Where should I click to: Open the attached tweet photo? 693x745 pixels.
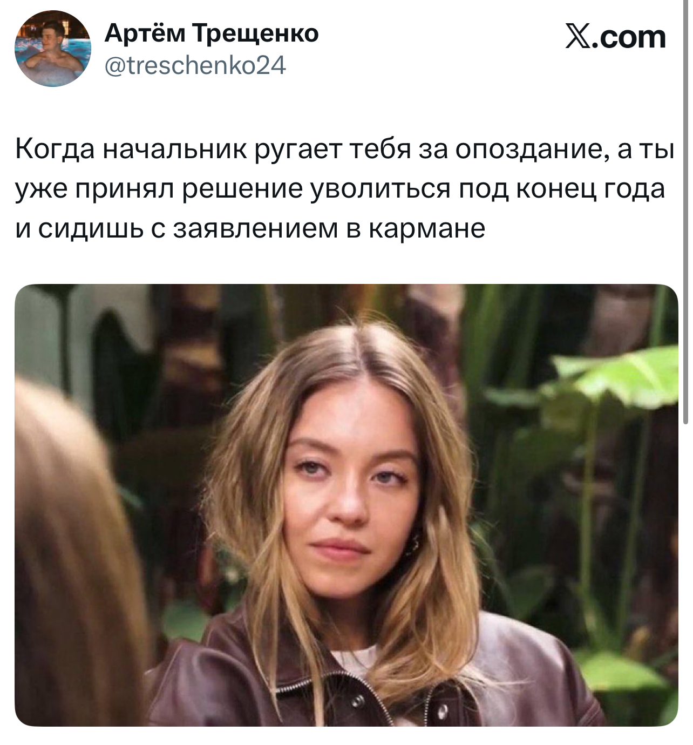coord(346,505)
